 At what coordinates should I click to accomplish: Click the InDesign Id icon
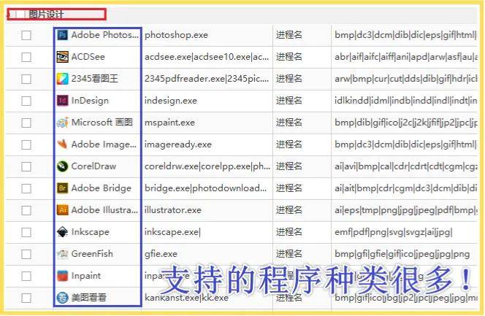click(63, 101)
